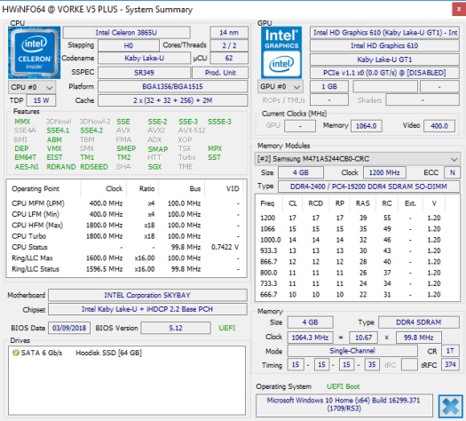Viewport: 466px width, 421px height.
Task: Click the Intel Celeron CPU logo
Action: [x=35, y=52]
